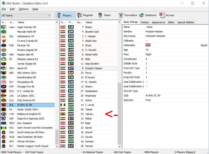The height and width of the screenshot is (154, 209).
Task: Select team Olympiakos 98
Action: click(x=28, y=82)
